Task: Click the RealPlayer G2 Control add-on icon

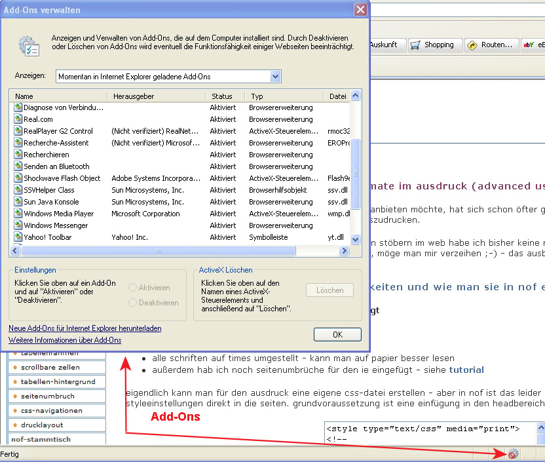Action: tap(18, 131)
